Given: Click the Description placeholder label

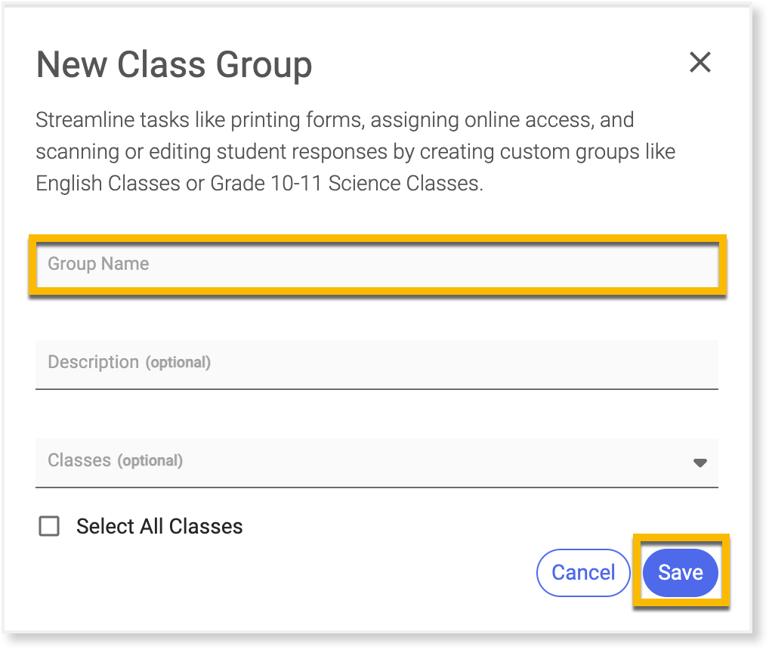Looking at the screenshot, I should 128,363.
